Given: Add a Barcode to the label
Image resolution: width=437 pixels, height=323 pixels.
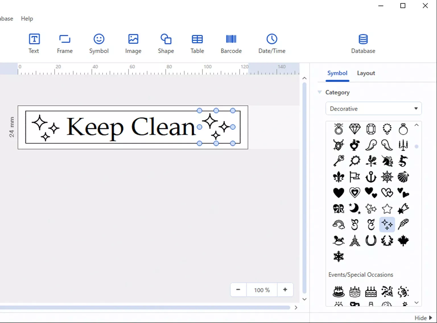Looking at the screenshot, I should click(x=231, y=43).
